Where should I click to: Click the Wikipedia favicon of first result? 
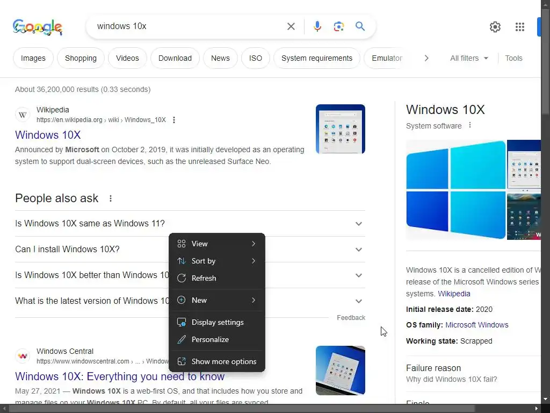(23, 115)
